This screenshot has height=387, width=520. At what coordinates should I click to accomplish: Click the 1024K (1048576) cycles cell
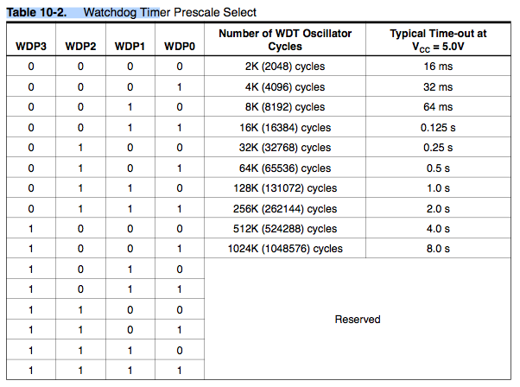[x=284, y=249]
